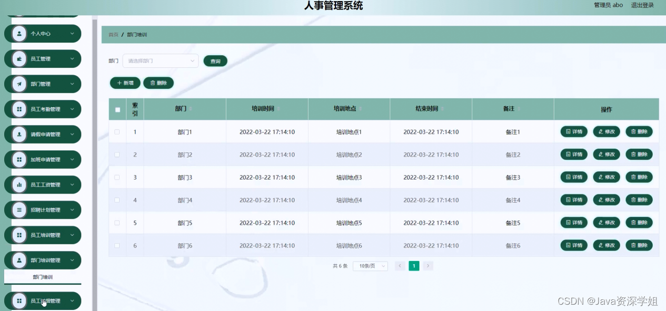
Task: Click 修改 for the 部门4 row
Action: (607, 200)
